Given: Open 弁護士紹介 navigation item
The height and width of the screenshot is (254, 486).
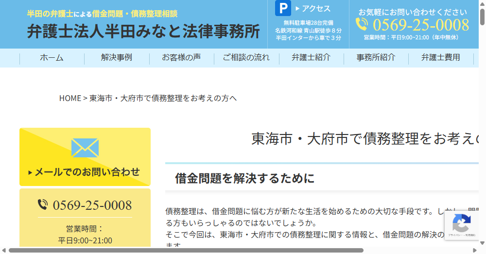Looking at the screenshot, I should pos(311,58).
